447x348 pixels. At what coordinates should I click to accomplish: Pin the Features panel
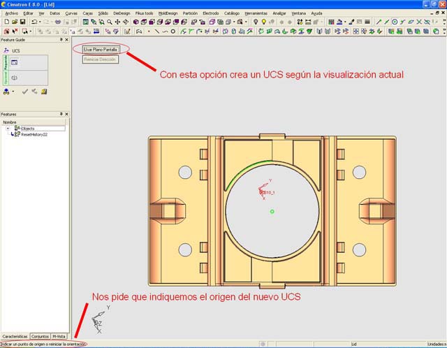pyautogui.click(x=62, y=114)
